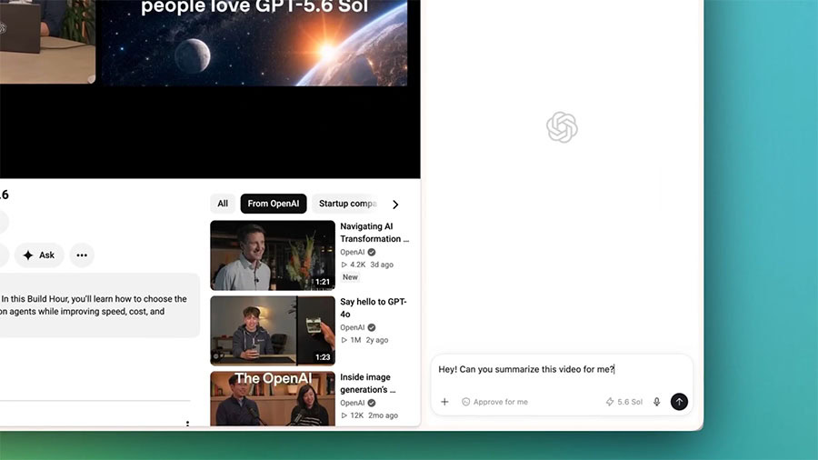Open the Inside image generation's video thumbnail
Image resolution: width=818 pixels, height=460 pixels.
(273, 398)
